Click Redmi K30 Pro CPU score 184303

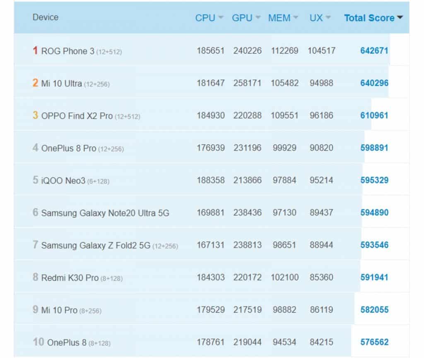pos(211,277)
